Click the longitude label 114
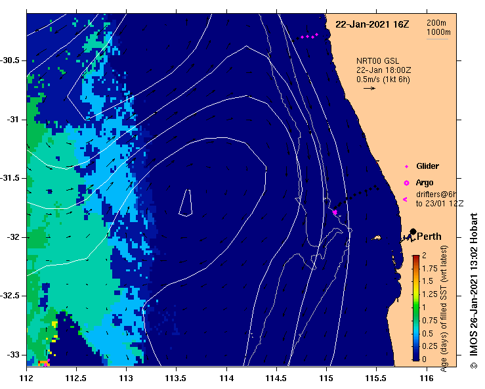This screenshot has width=485, height=389. [x=226, y=378]
